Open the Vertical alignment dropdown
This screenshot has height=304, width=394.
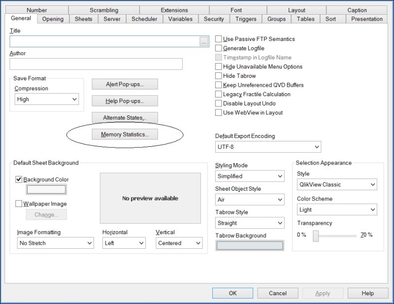tap(179, 243)
